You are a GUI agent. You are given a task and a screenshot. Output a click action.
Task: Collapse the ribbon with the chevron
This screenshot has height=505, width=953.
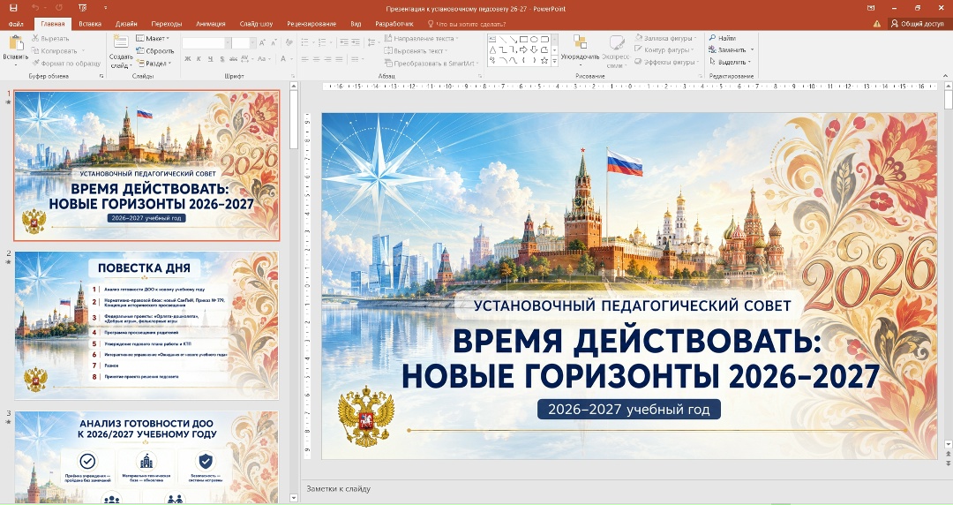[x=945, y=76]
